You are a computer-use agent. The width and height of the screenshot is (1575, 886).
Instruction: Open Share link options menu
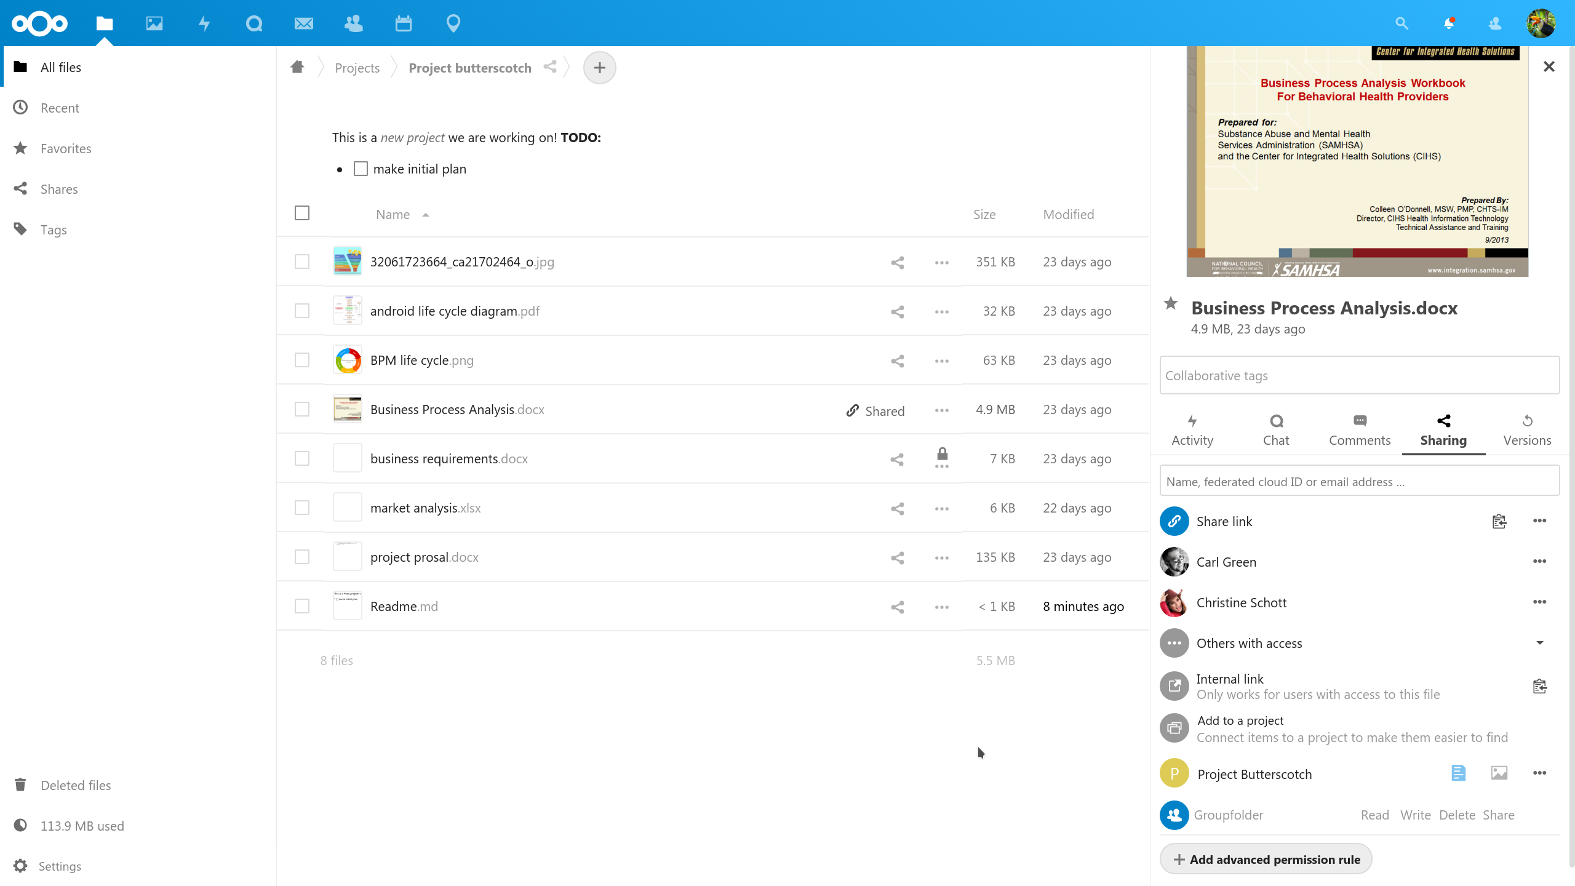(x=1540, y=521)
